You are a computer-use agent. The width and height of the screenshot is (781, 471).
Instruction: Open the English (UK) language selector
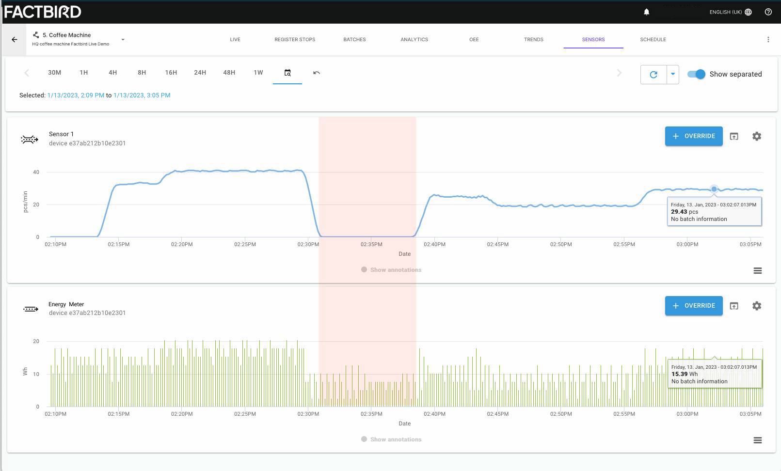pyautogui.click(x=731, y=12)
